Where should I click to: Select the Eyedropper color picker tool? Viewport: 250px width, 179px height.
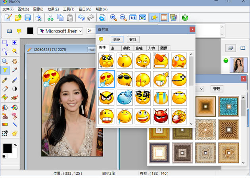tap(14, 70)
